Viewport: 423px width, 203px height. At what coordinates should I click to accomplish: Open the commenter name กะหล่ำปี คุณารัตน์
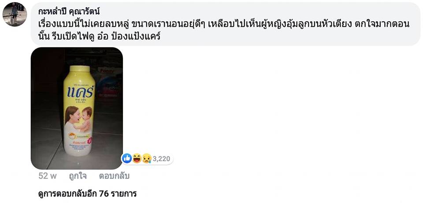pyautogui.click(x=69, y=11)
